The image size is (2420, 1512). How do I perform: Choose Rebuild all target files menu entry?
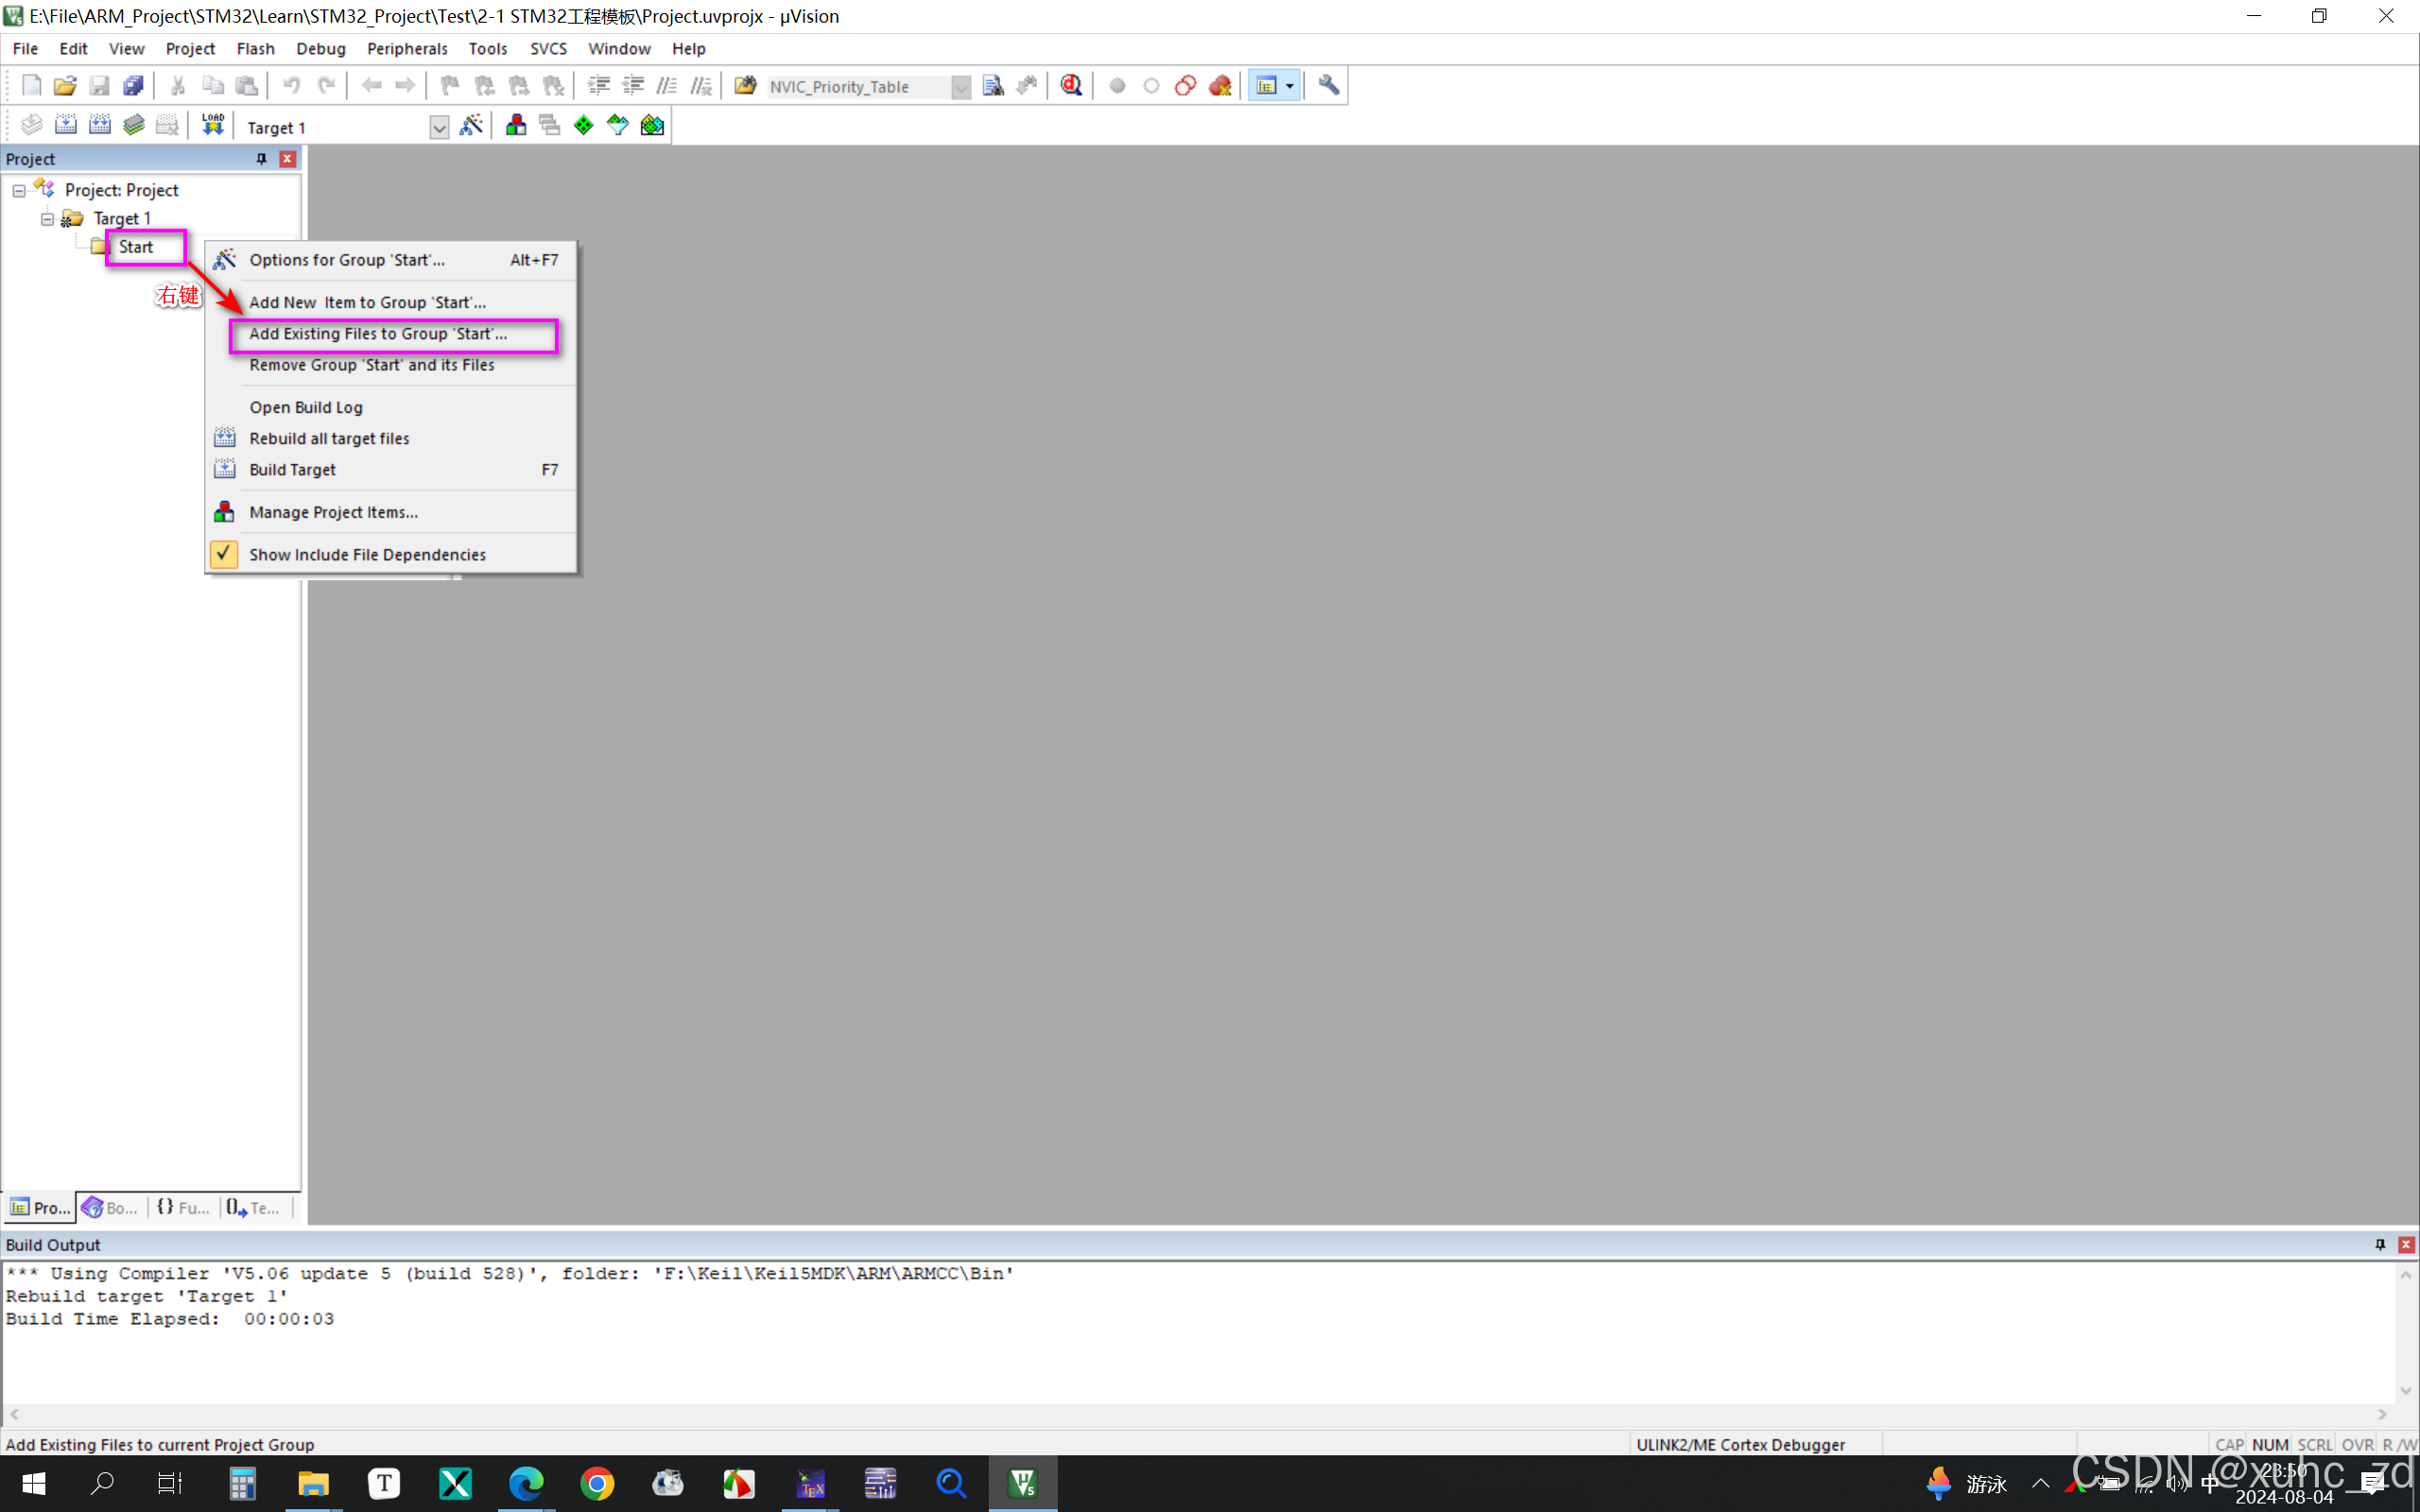pos(392,438)
